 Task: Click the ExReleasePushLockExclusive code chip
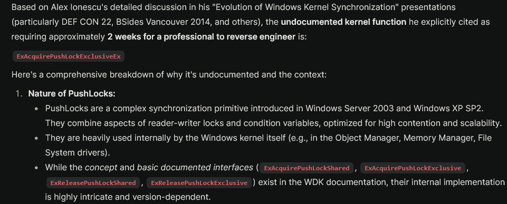pyautogui.click(x=199, y=183)
